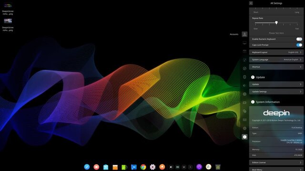Select first DeepinScreenshot png desktop file
305x171 pixels.
point(8,9)
